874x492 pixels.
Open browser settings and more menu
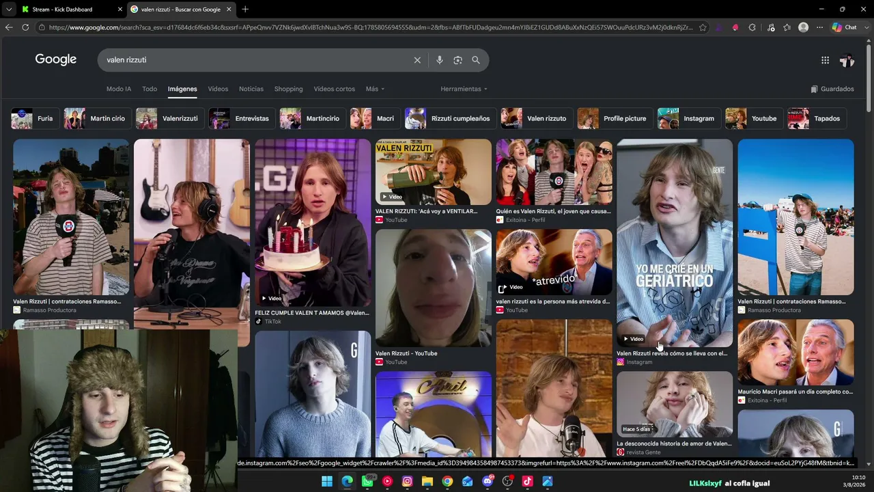tap(820, 27)
